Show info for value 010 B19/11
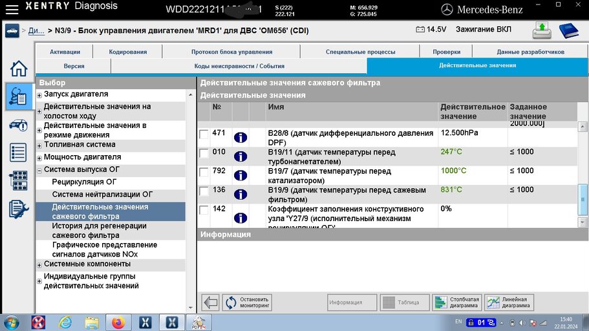The height and width of the screenshot is (331, 589). click(x=241, y=156)
